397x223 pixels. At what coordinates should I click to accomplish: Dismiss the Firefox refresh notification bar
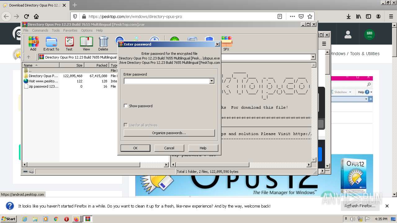[x=387, y=206]
